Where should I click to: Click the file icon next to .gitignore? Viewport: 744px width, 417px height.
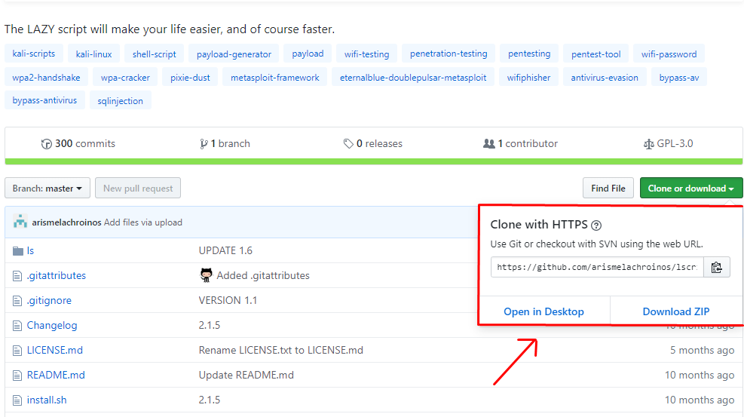17,301
